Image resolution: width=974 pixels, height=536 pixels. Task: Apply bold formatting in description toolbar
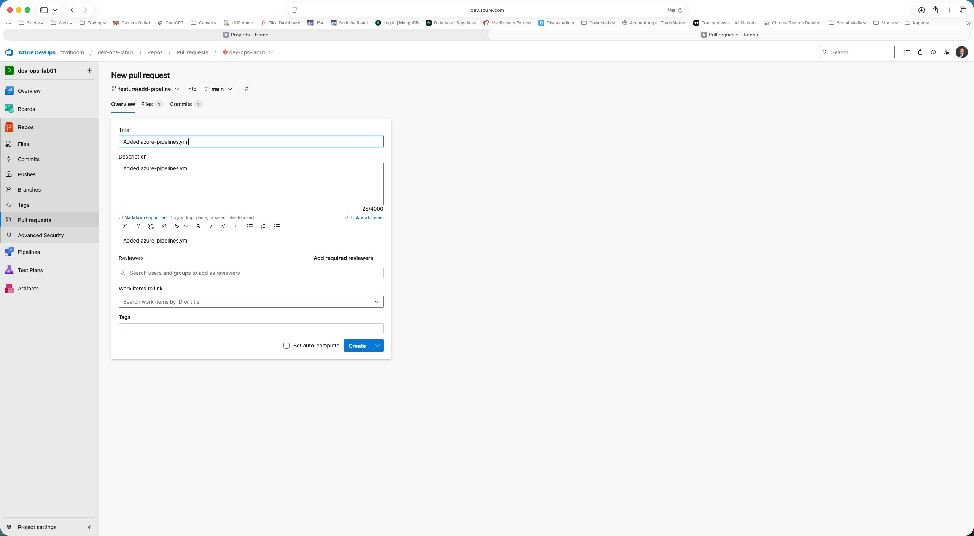[198, 226]
